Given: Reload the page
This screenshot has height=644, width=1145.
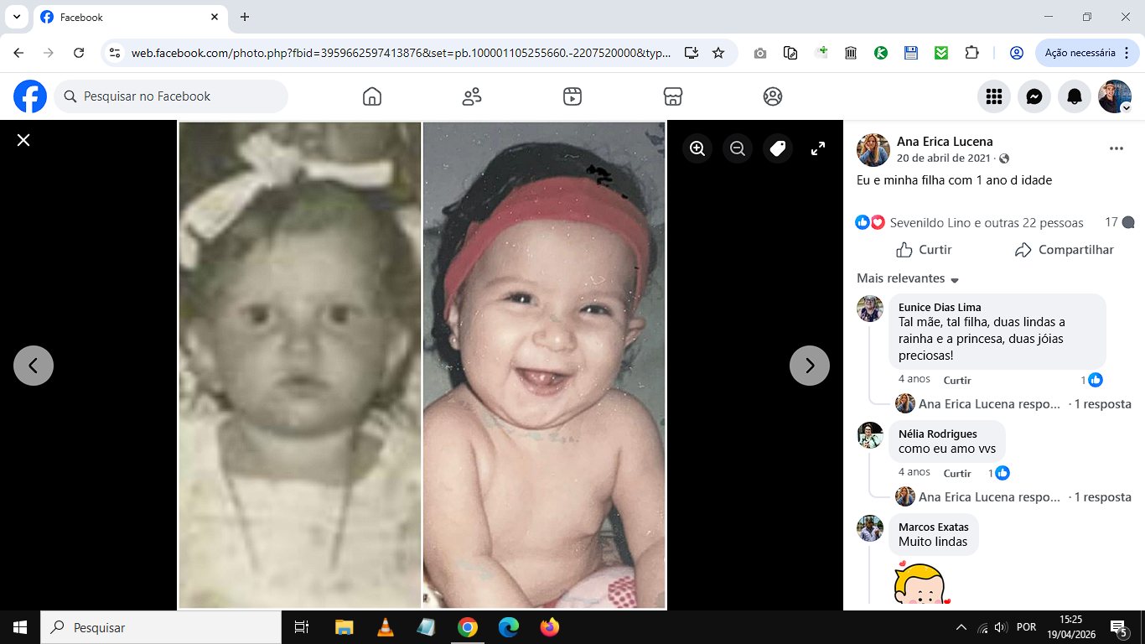Looking at the screenshot, I should [x=79, y=53].
